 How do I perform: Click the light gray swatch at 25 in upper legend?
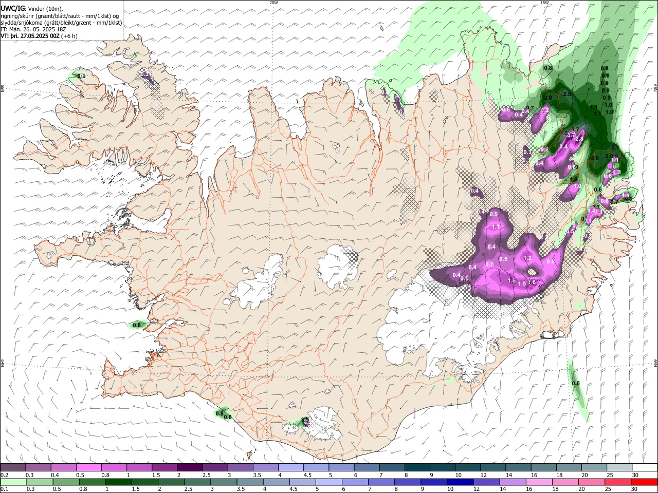click(618, 468)
